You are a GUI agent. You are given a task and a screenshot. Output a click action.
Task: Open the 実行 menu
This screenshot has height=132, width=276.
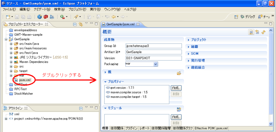click(95, 9)
